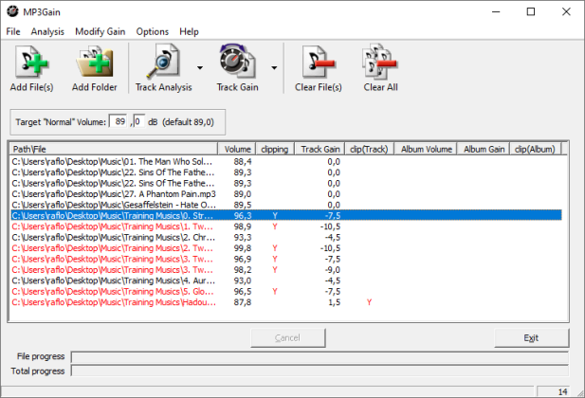Expand the Track Analysis dropdown arrow
The width and height of the screenshot is (585, 398).
tap(200, 68)
